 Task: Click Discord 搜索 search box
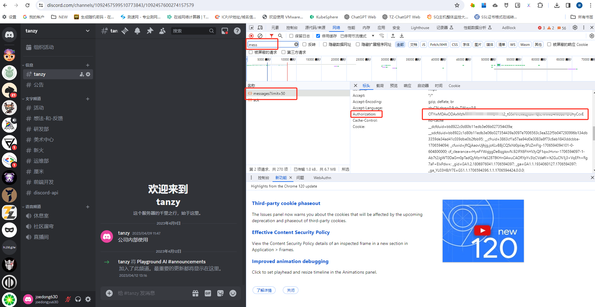tap(194, 31)
